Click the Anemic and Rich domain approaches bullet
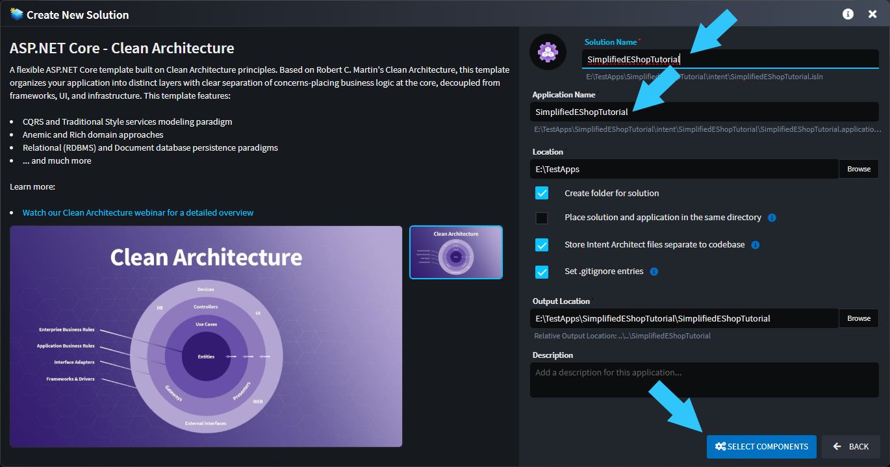This screenshot has height=467, width=890. pyautogui.click(x=93, y=134)
